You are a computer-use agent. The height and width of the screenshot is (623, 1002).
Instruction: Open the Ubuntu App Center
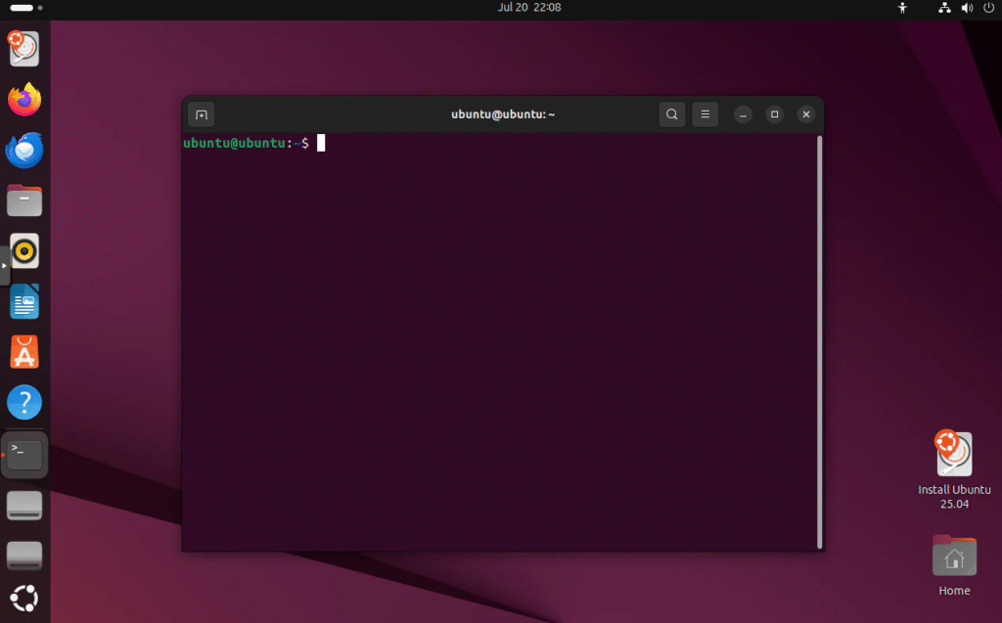(24, 352)
